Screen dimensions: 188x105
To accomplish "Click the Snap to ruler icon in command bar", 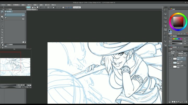I will click(x=66, y=7).
